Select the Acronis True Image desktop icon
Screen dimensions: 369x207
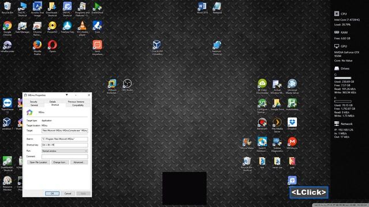[37, 6]
